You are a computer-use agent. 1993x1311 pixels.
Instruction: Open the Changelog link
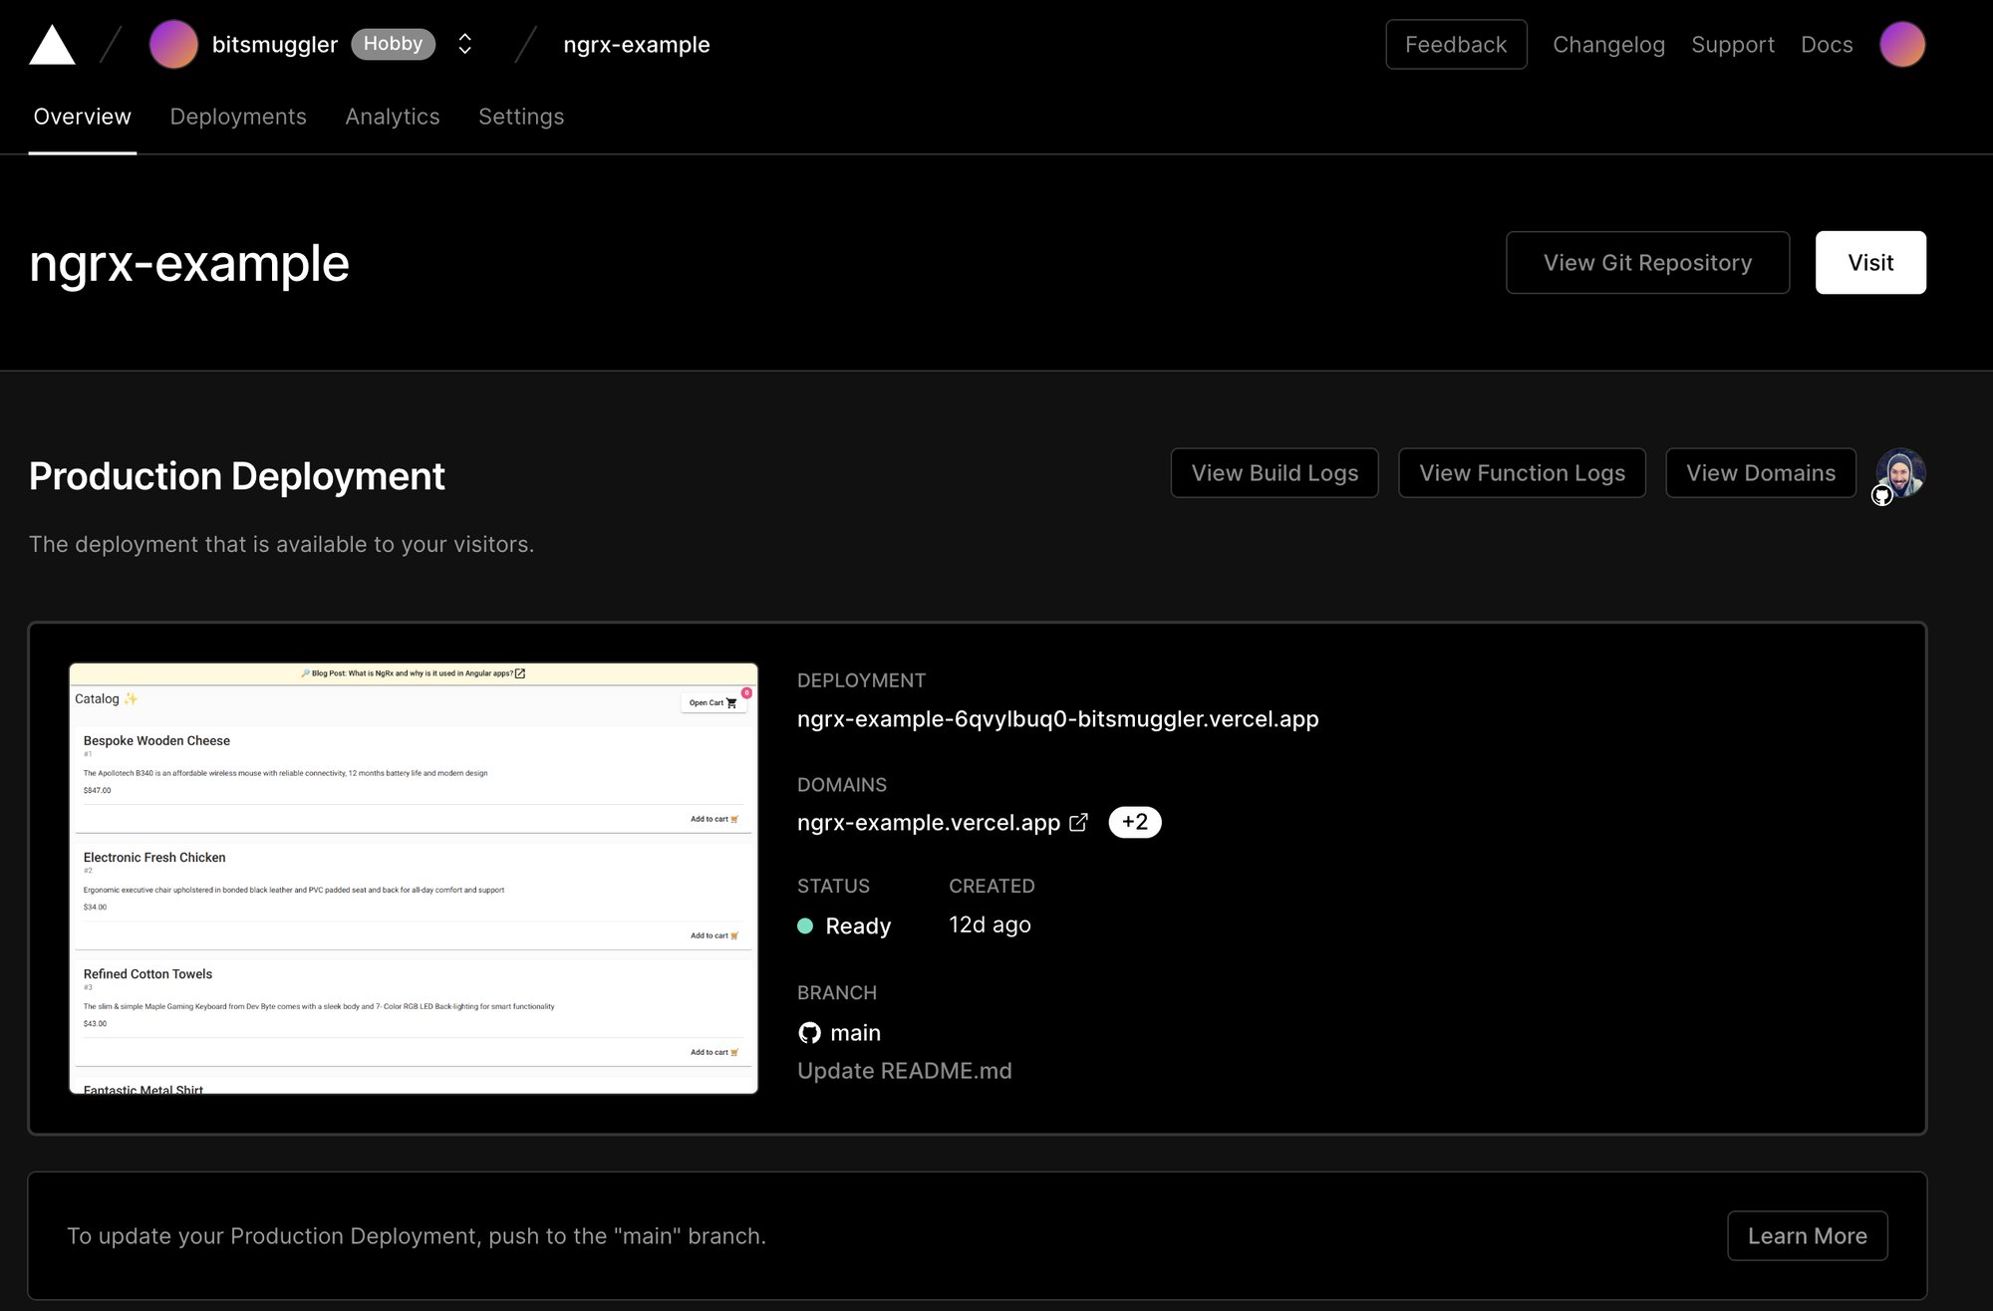[1608, 45]
